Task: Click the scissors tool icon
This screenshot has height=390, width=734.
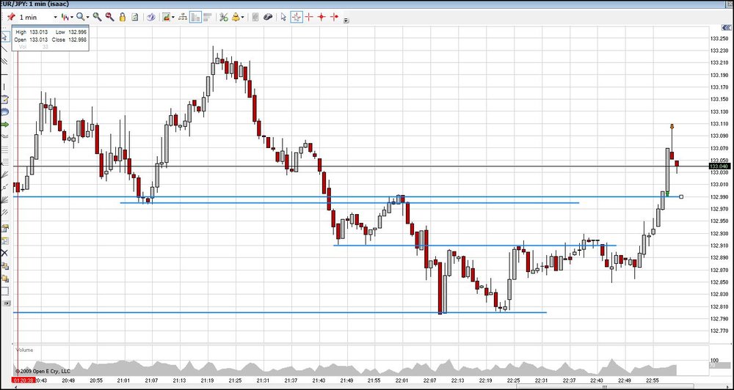Action: pos(224,18)
